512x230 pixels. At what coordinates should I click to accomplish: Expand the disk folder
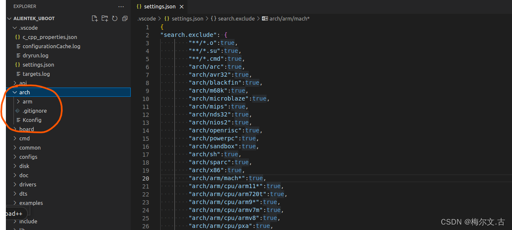24,166
